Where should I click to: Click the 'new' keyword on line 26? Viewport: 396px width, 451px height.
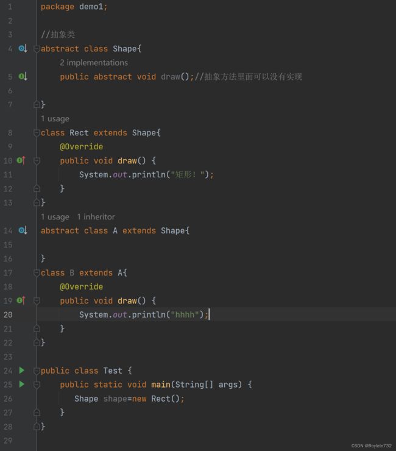[x=139, y=399]
